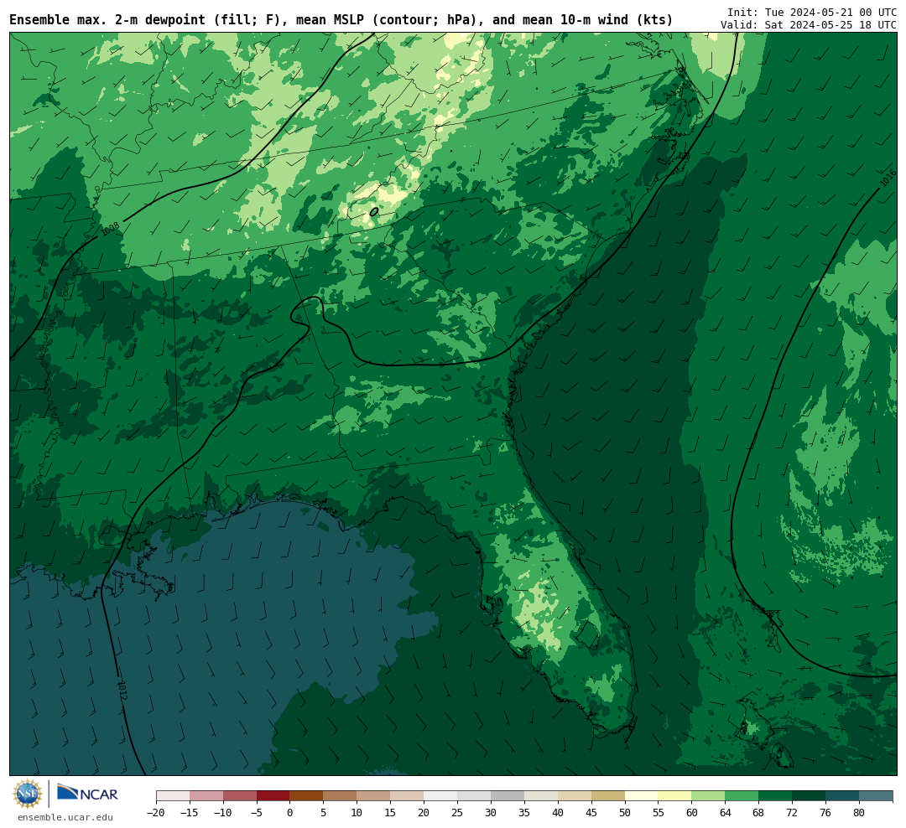
Task: Click the colorbar swatch between 20 and 25
Action: (x=441, y=795)
